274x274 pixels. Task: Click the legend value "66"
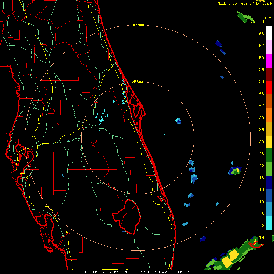point(262,33)
